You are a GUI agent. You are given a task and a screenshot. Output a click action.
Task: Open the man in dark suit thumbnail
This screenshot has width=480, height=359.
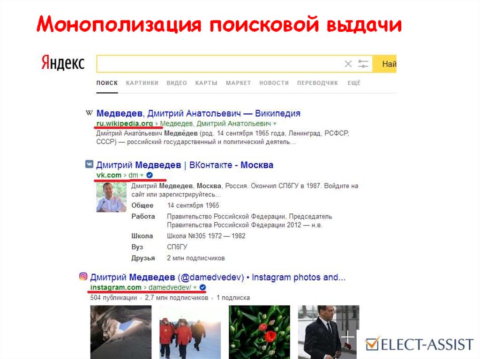[329, 332]
